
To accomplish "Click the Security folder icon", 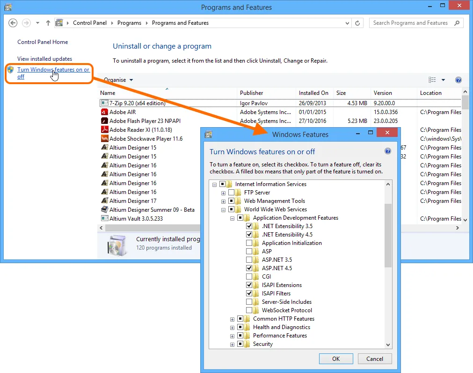I will [247, 344].
